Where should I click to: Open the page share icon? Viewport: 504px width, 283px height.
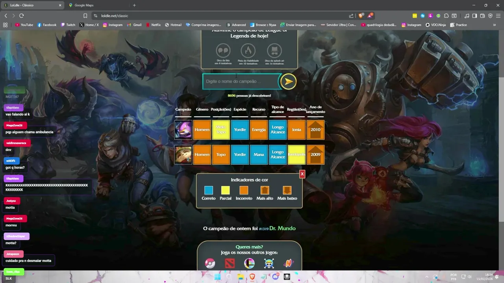click(x=351, y=16)
